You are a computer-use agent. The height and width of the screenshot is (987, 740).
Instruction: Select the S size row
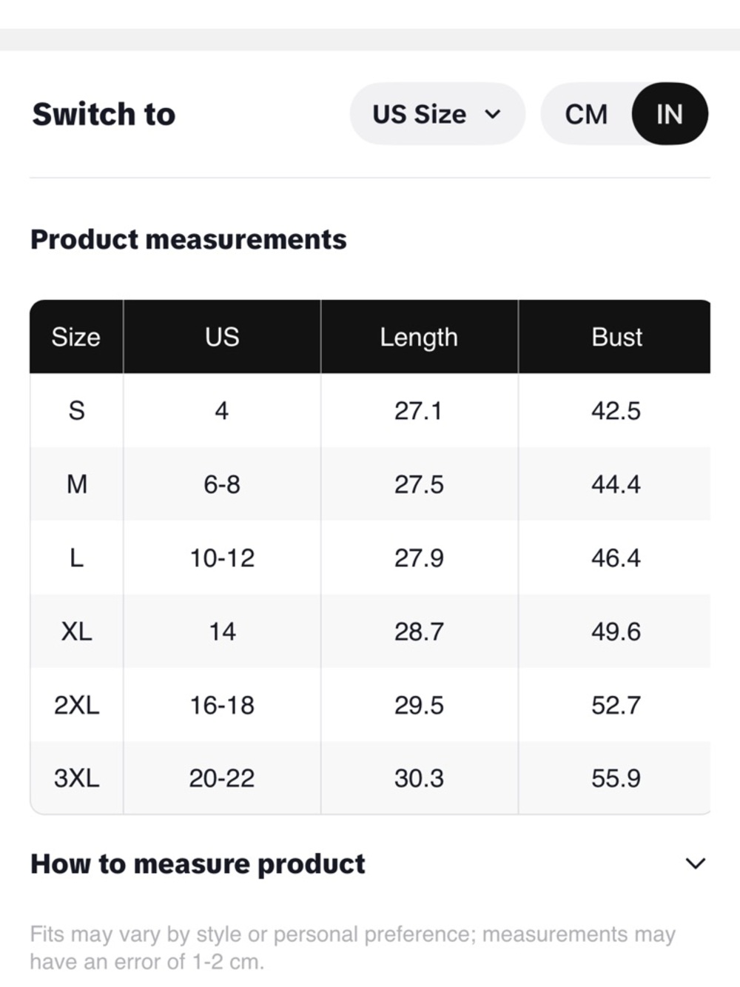(x=370, y=410)
